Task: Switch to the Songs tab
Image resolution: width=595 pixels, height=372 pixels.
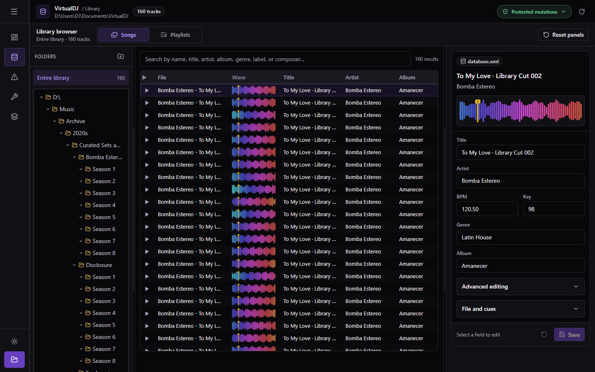Action: (124, 35)
